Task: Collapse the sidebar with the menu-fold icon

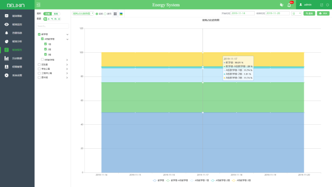Action: [x=39, y=5]
